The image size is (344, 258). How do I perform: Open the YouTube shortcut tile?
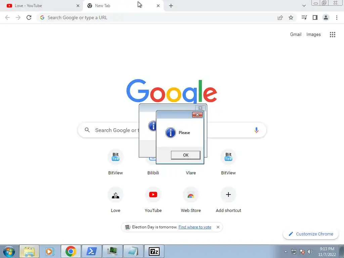click(153, 195)
